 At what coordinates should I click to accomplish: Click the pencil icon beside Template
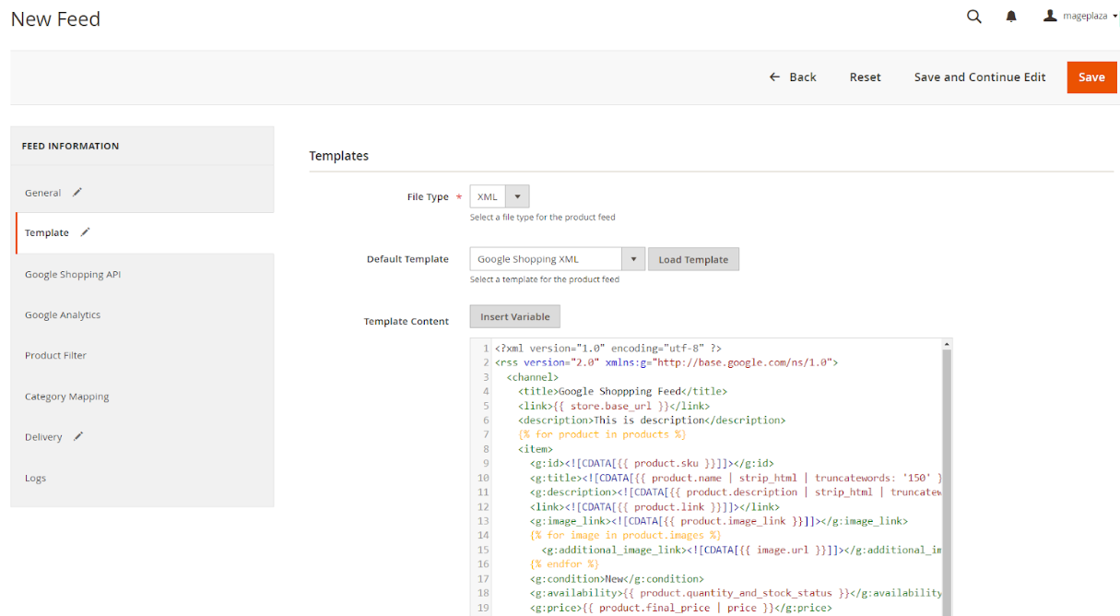85,232
